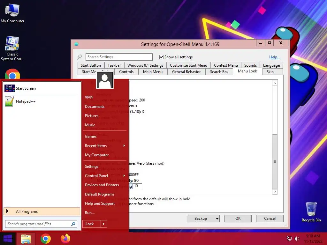Click scroll down arrow in settings list
Screen dimensions: 327x245
pos(275,192)
